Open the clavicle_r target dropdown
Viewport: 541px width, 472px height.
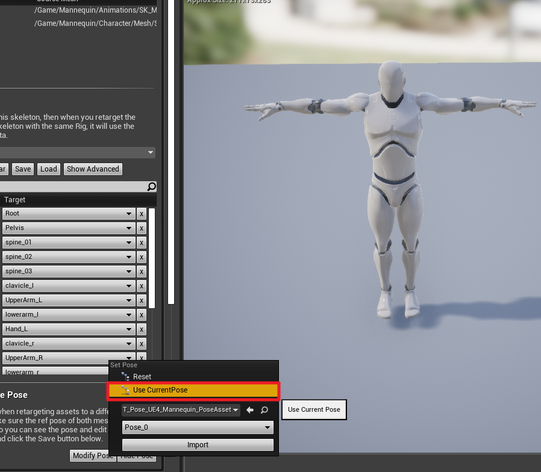(x=69, y=344)
